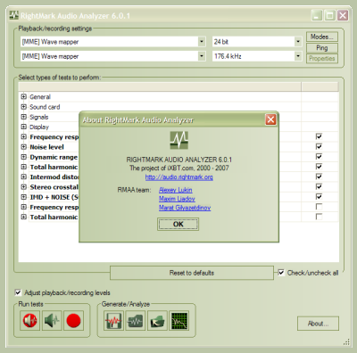
Task: Select the Sound card row label
Action: (45, 107)
